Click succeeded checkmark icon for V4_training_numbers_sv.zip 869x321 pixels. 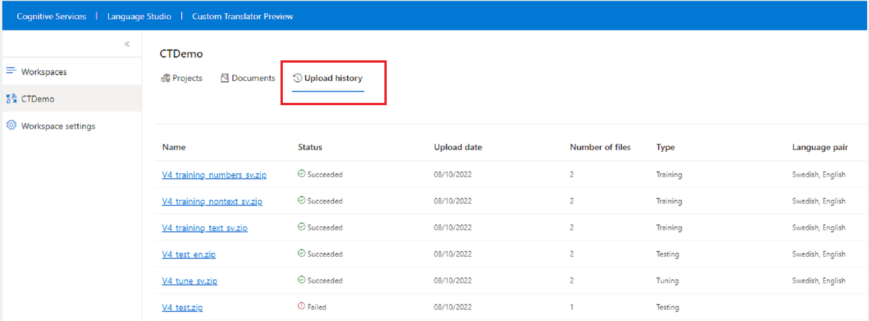(302, 174)
